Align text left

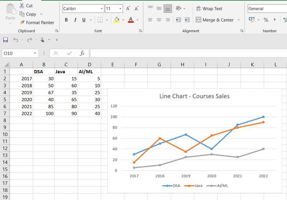150,20
